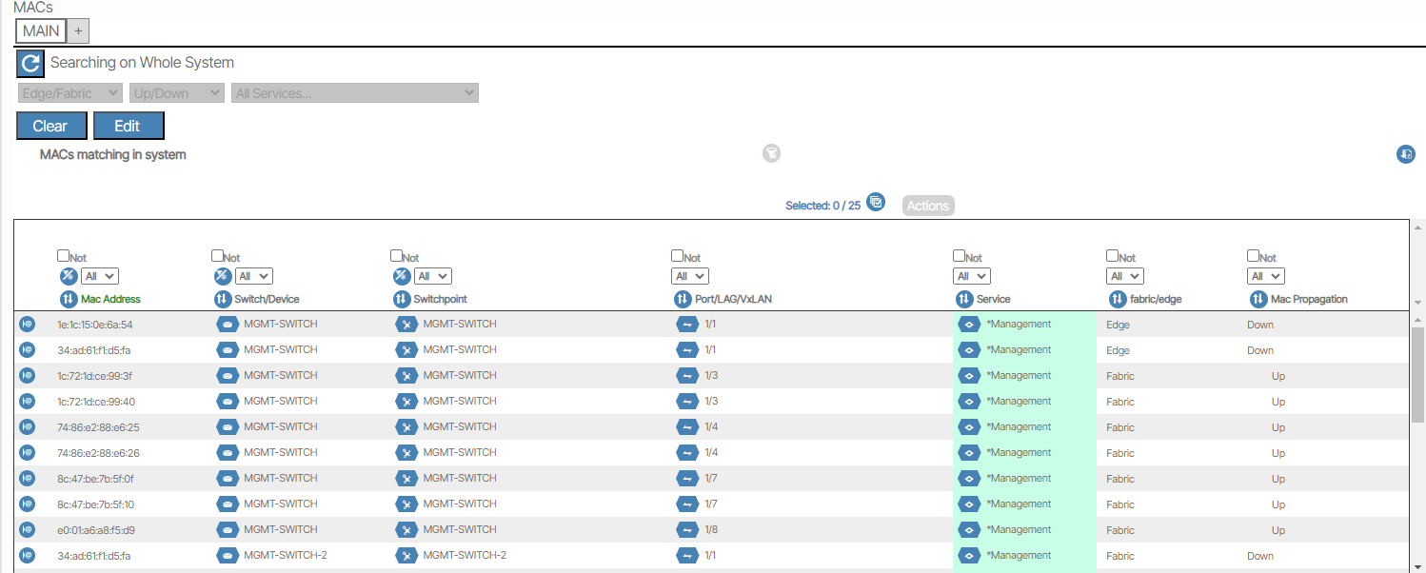
Task: Click the refresh search icon
Action: [30, 64]
